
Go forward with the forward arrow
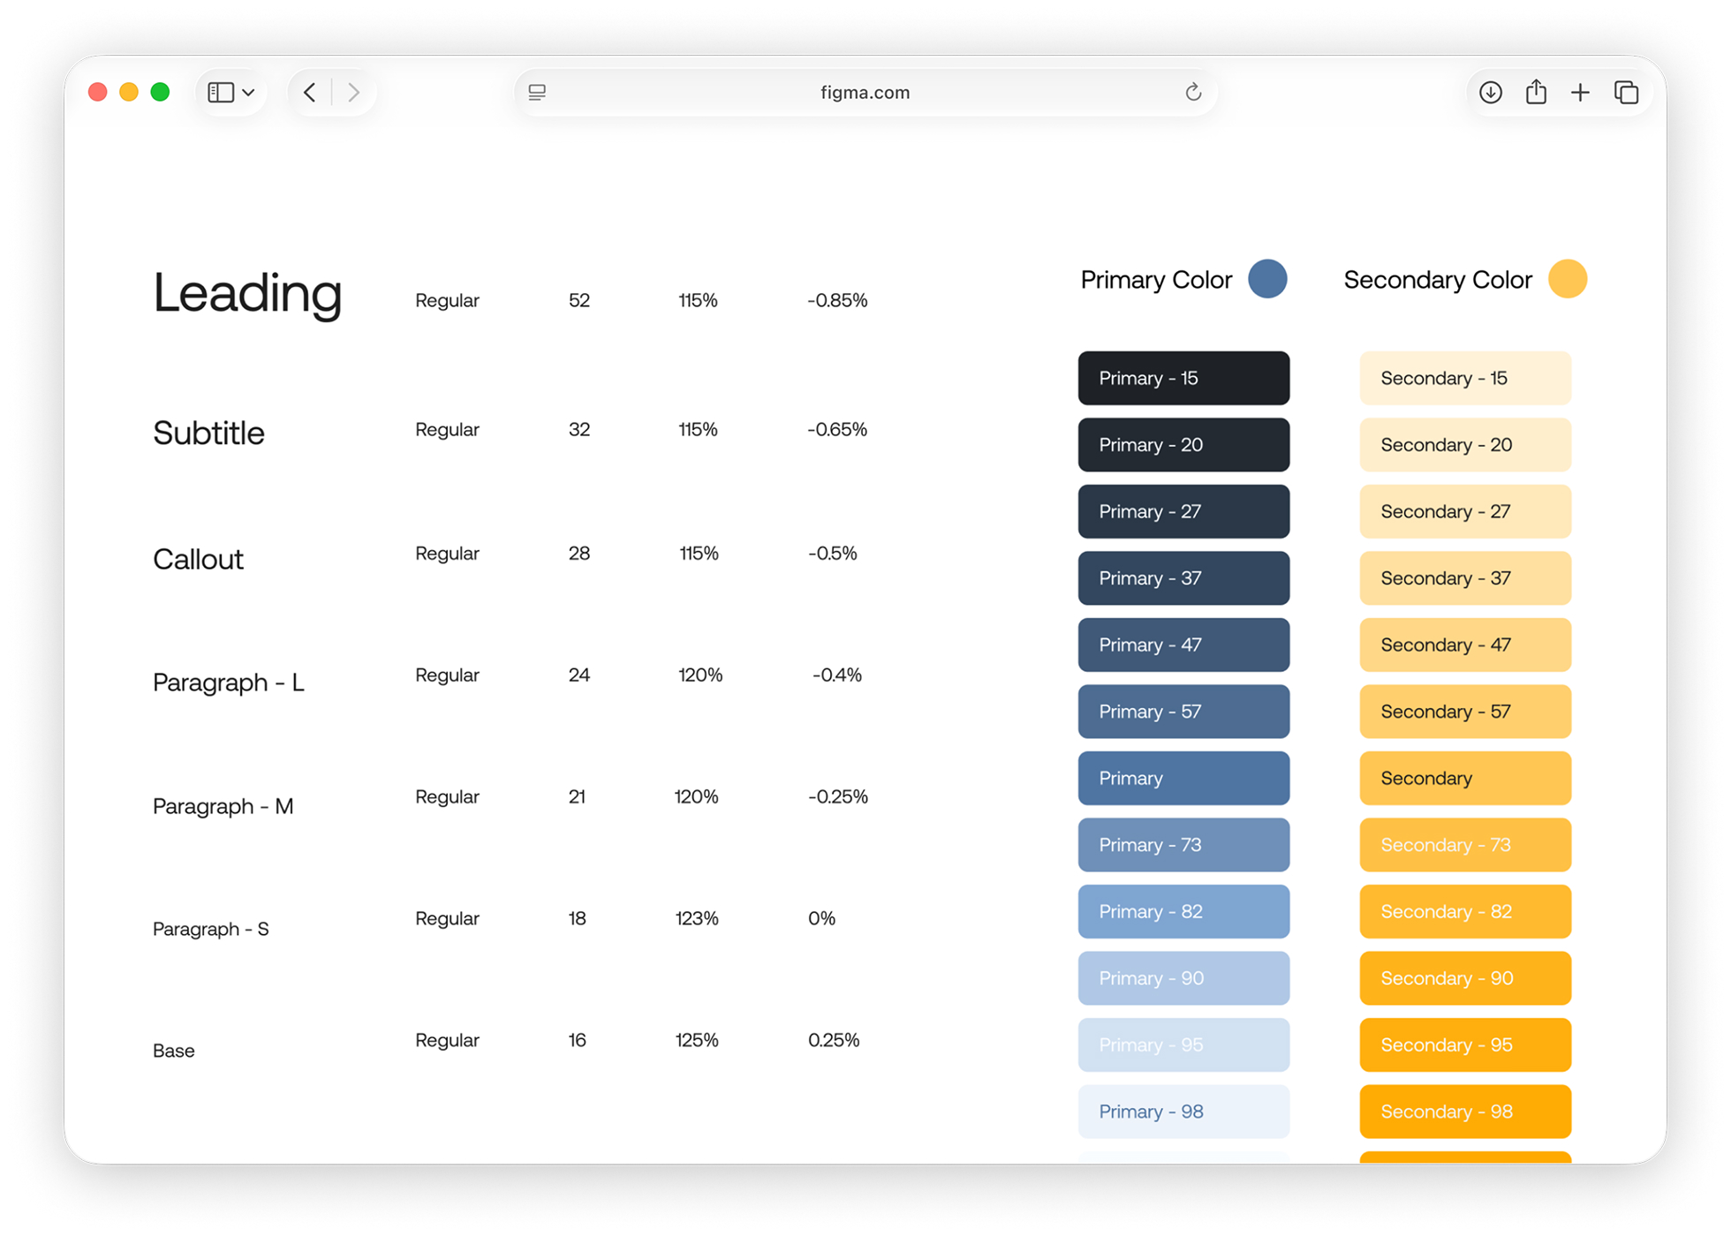click(x=353, y=92)
